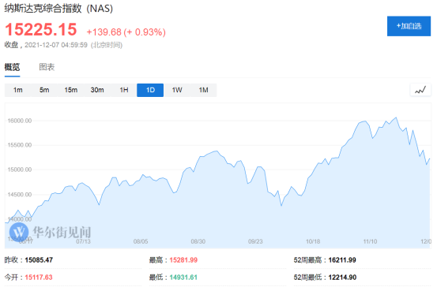The width and height of the screenshot is (437, 287).
Task: Select the 1D interval button
Action: pyautogui.click(x=150, y=90)
